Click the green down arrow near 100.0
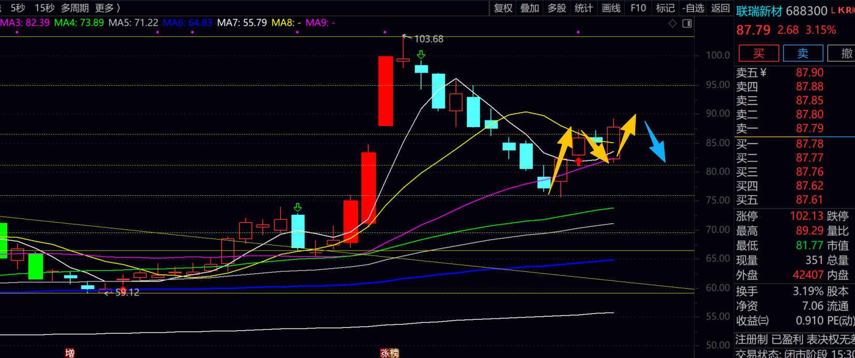Image resolution: width=855 pixels, height=358 pixels. pos(421,55)
